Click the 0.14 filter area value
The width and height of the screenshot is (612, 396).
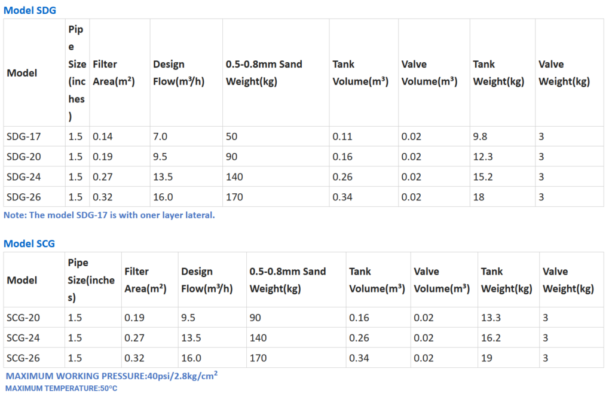(102, 136)
